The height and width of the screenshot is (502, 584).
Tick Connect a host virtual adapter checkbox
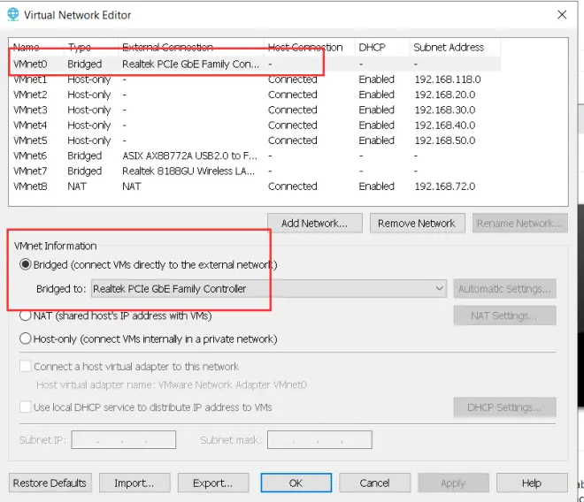(25, 366)
